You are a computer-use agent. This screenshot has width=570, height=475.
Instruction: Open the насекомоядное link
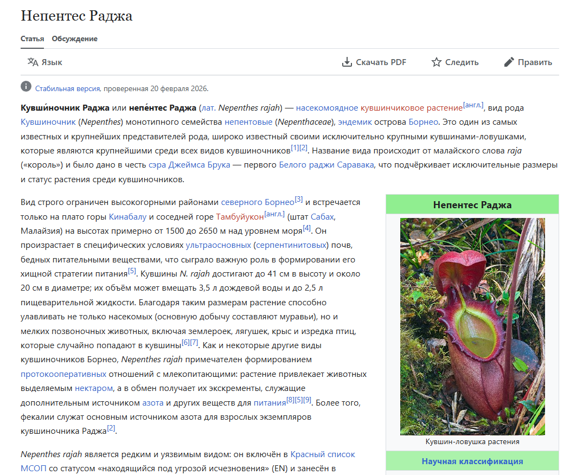pyautogui.click(x=327, y=108)
